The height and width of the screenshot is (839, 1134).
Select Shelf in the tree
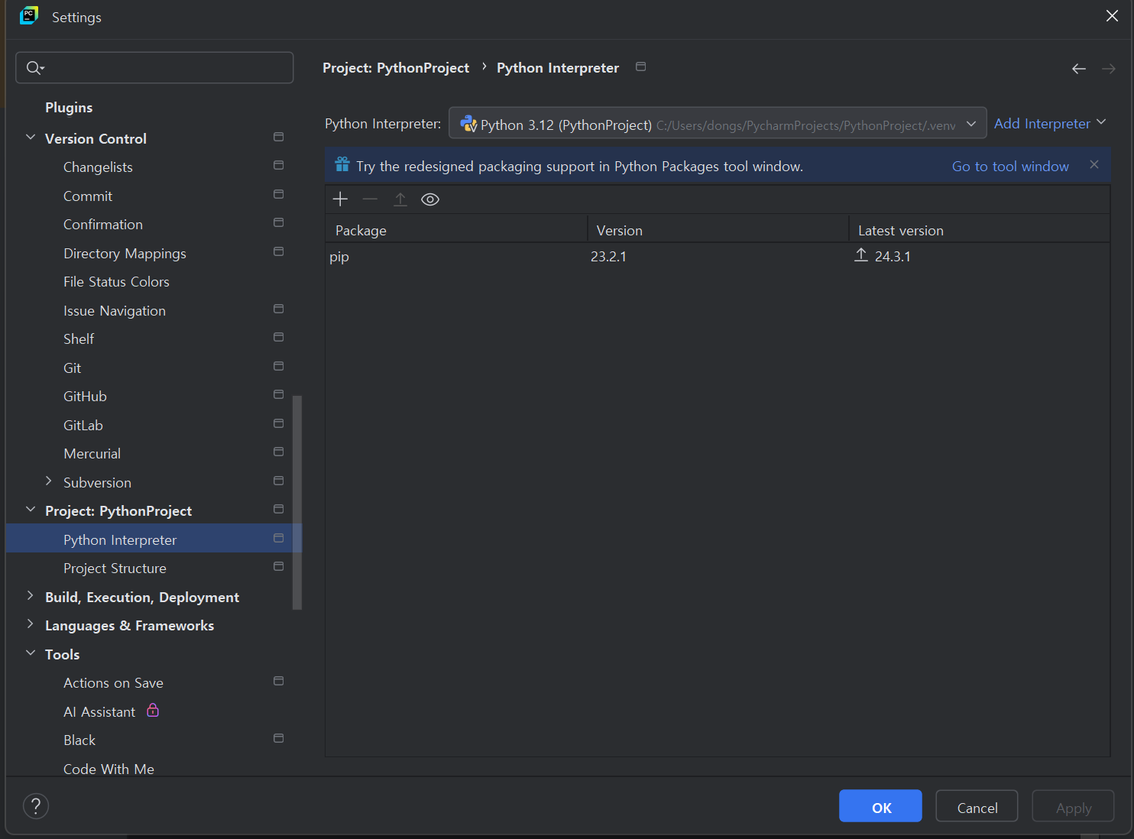[79, 339]
